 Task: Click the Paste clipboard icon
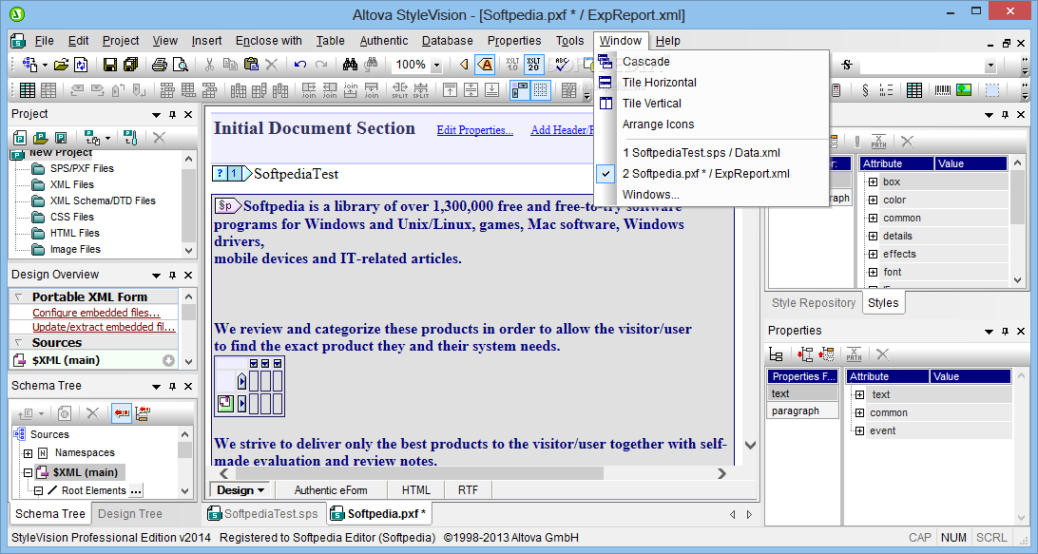point(251,65)
